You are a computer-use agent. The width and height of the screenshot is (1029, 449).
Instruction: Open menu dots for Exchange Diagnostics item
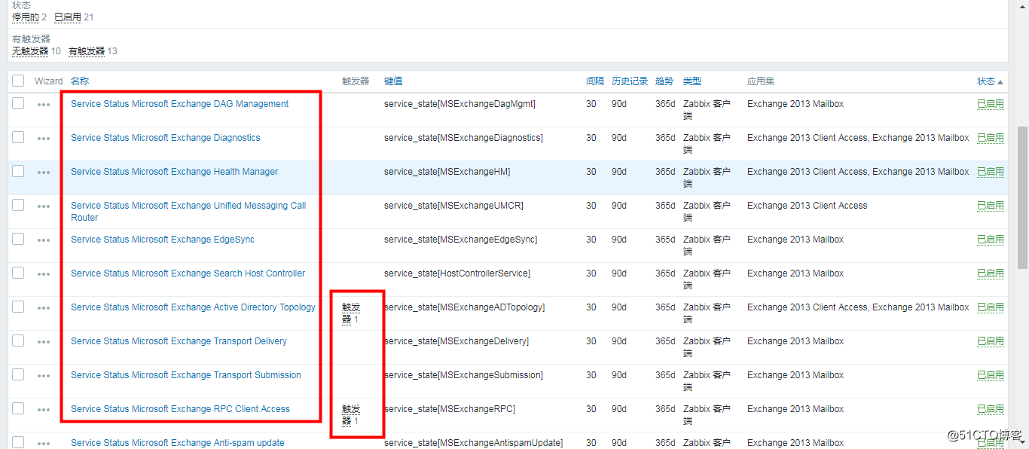click(44, 139)
